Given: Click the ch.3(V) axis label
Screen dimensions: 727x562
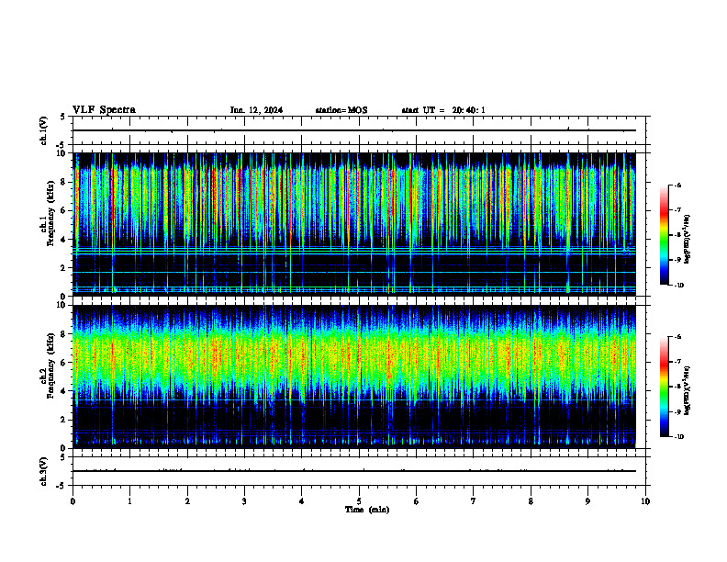Looking at the screenshot, I should (x=43, y=471).
